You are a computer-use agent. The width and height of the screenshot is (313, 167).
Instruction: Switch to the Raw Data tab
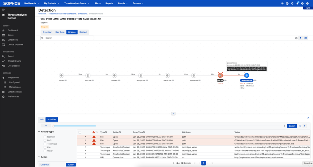[x=60, y=32]
